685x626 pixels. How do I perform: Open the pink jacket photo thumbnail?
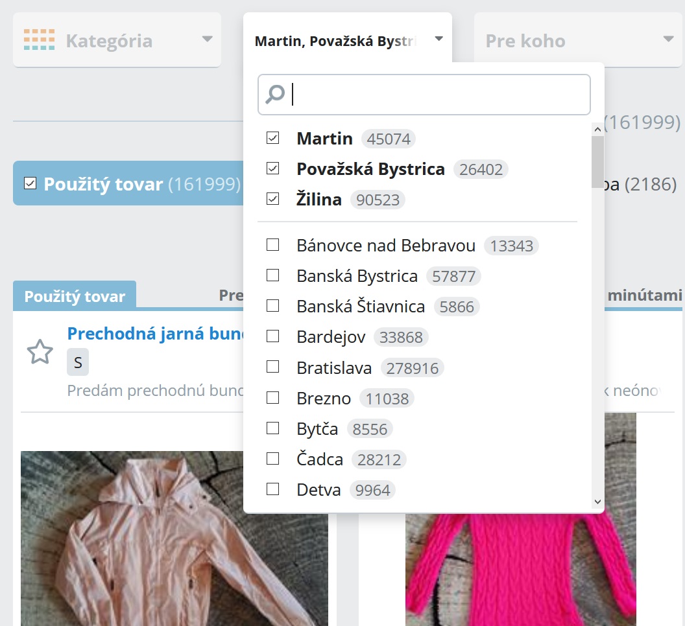[174, 538]
